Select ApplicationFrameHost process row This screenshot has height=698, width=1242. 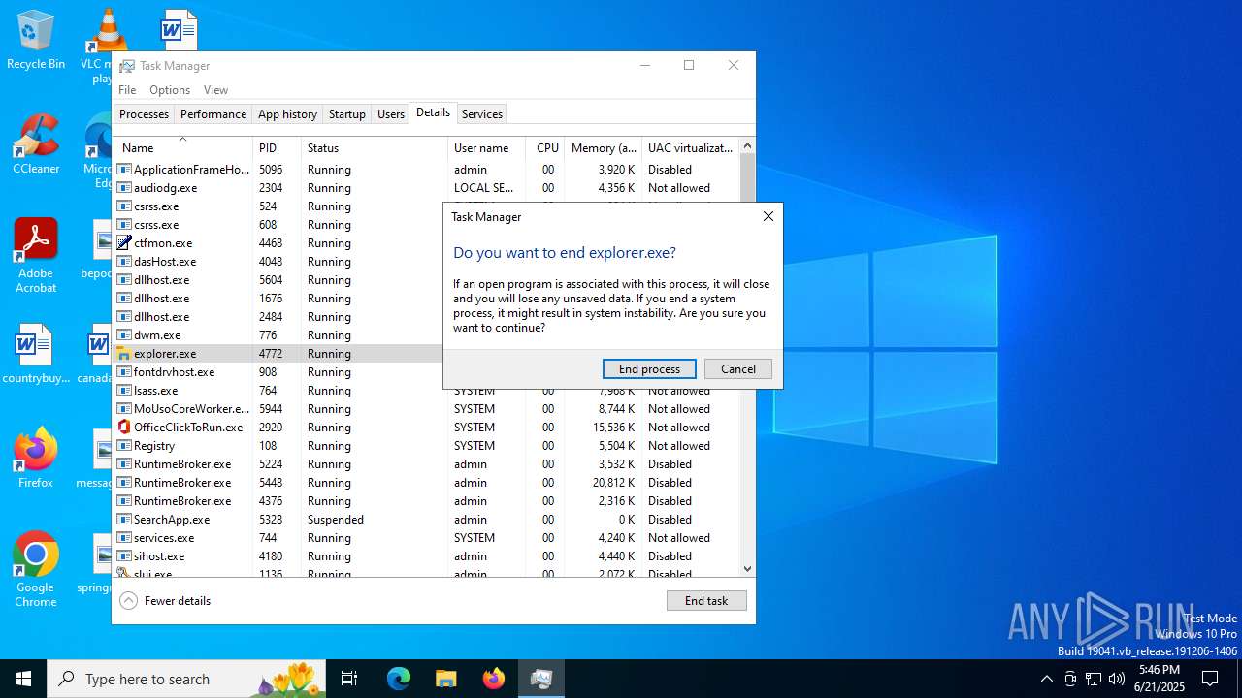coord(427,170)
